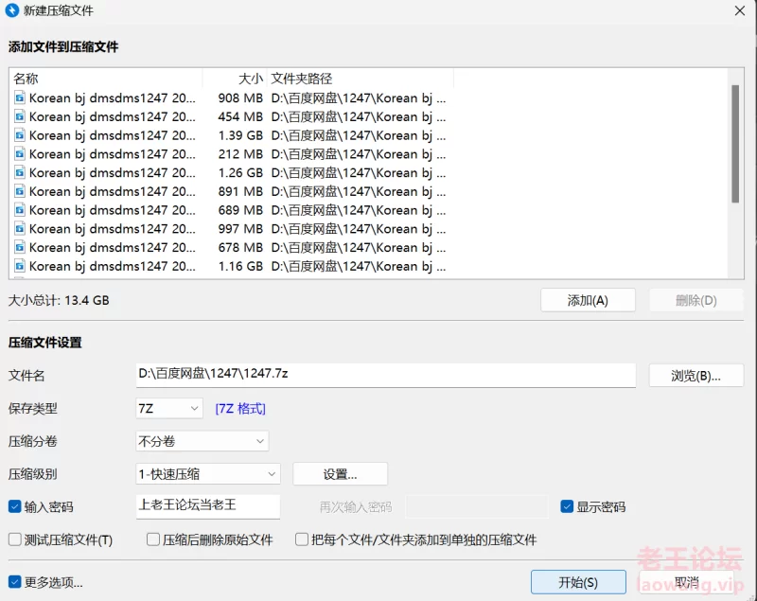Click file icon of the 678 MB row

[x=19, y=248]
